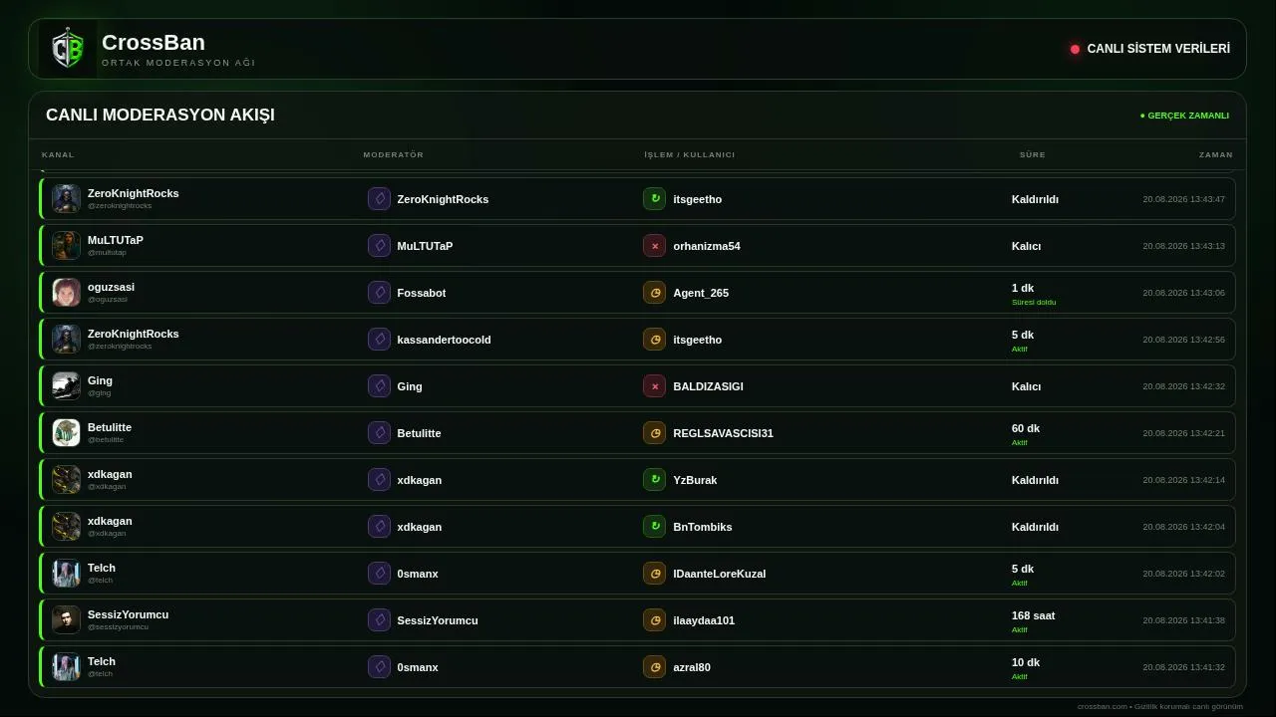Click the green unban icon beside itsgeetho

[x=654, y=199]
